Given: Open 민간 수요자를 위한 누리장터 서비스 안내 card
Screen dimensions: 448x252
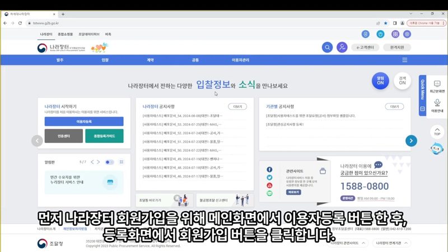Looking at the screenshot, I should pos(84,183).
